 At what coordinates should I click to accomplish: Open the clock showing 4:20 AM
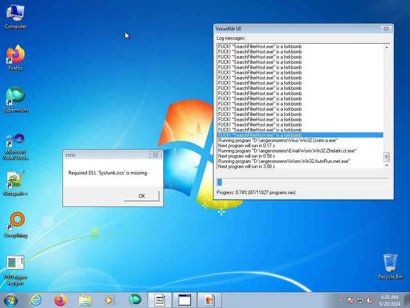tap(390, 300)
